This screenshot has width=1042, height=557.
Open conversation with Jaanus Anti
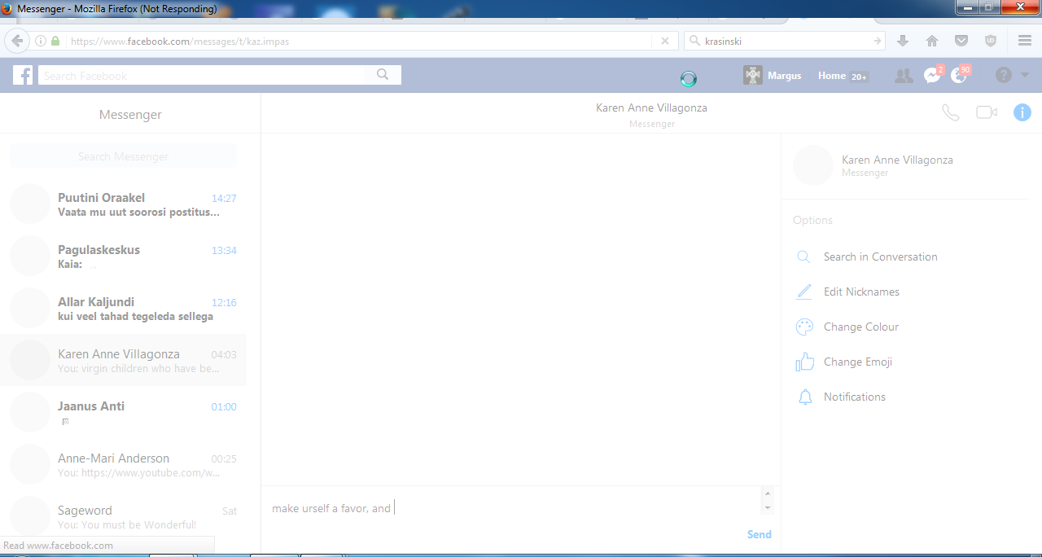click(123, 413)
